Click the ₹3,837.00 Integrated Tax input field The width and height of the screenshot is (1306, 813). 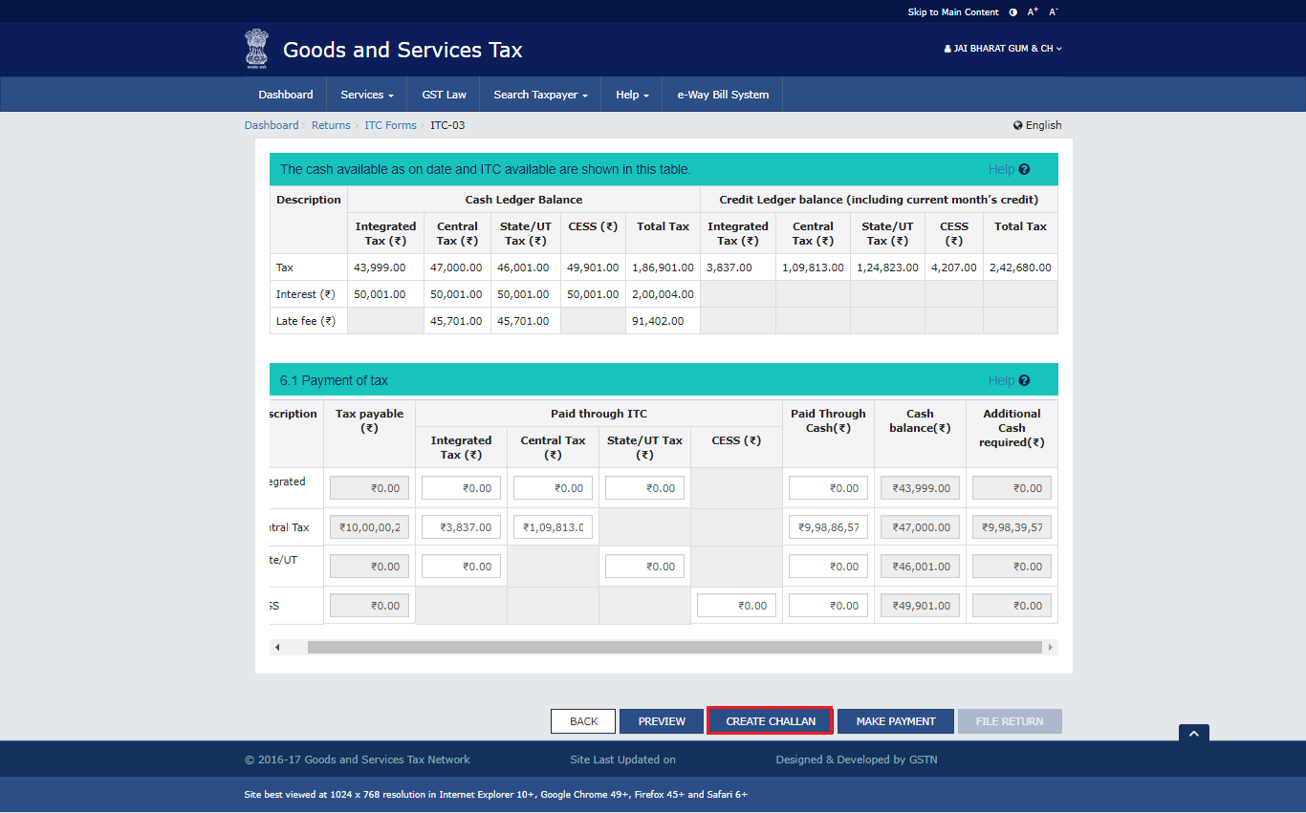coord(461,527)
